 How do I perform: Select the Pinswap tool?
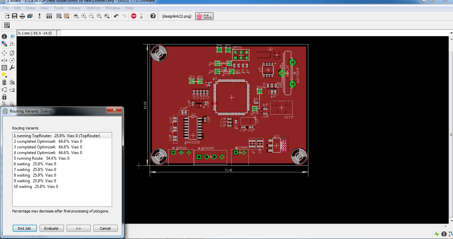tap(4, 90)
